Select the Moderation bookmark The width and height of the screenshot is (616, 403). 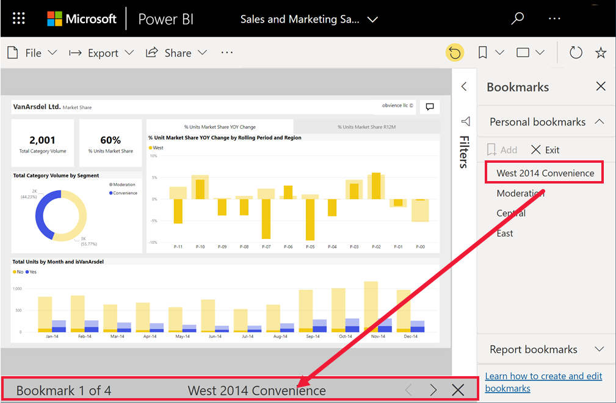521,193
